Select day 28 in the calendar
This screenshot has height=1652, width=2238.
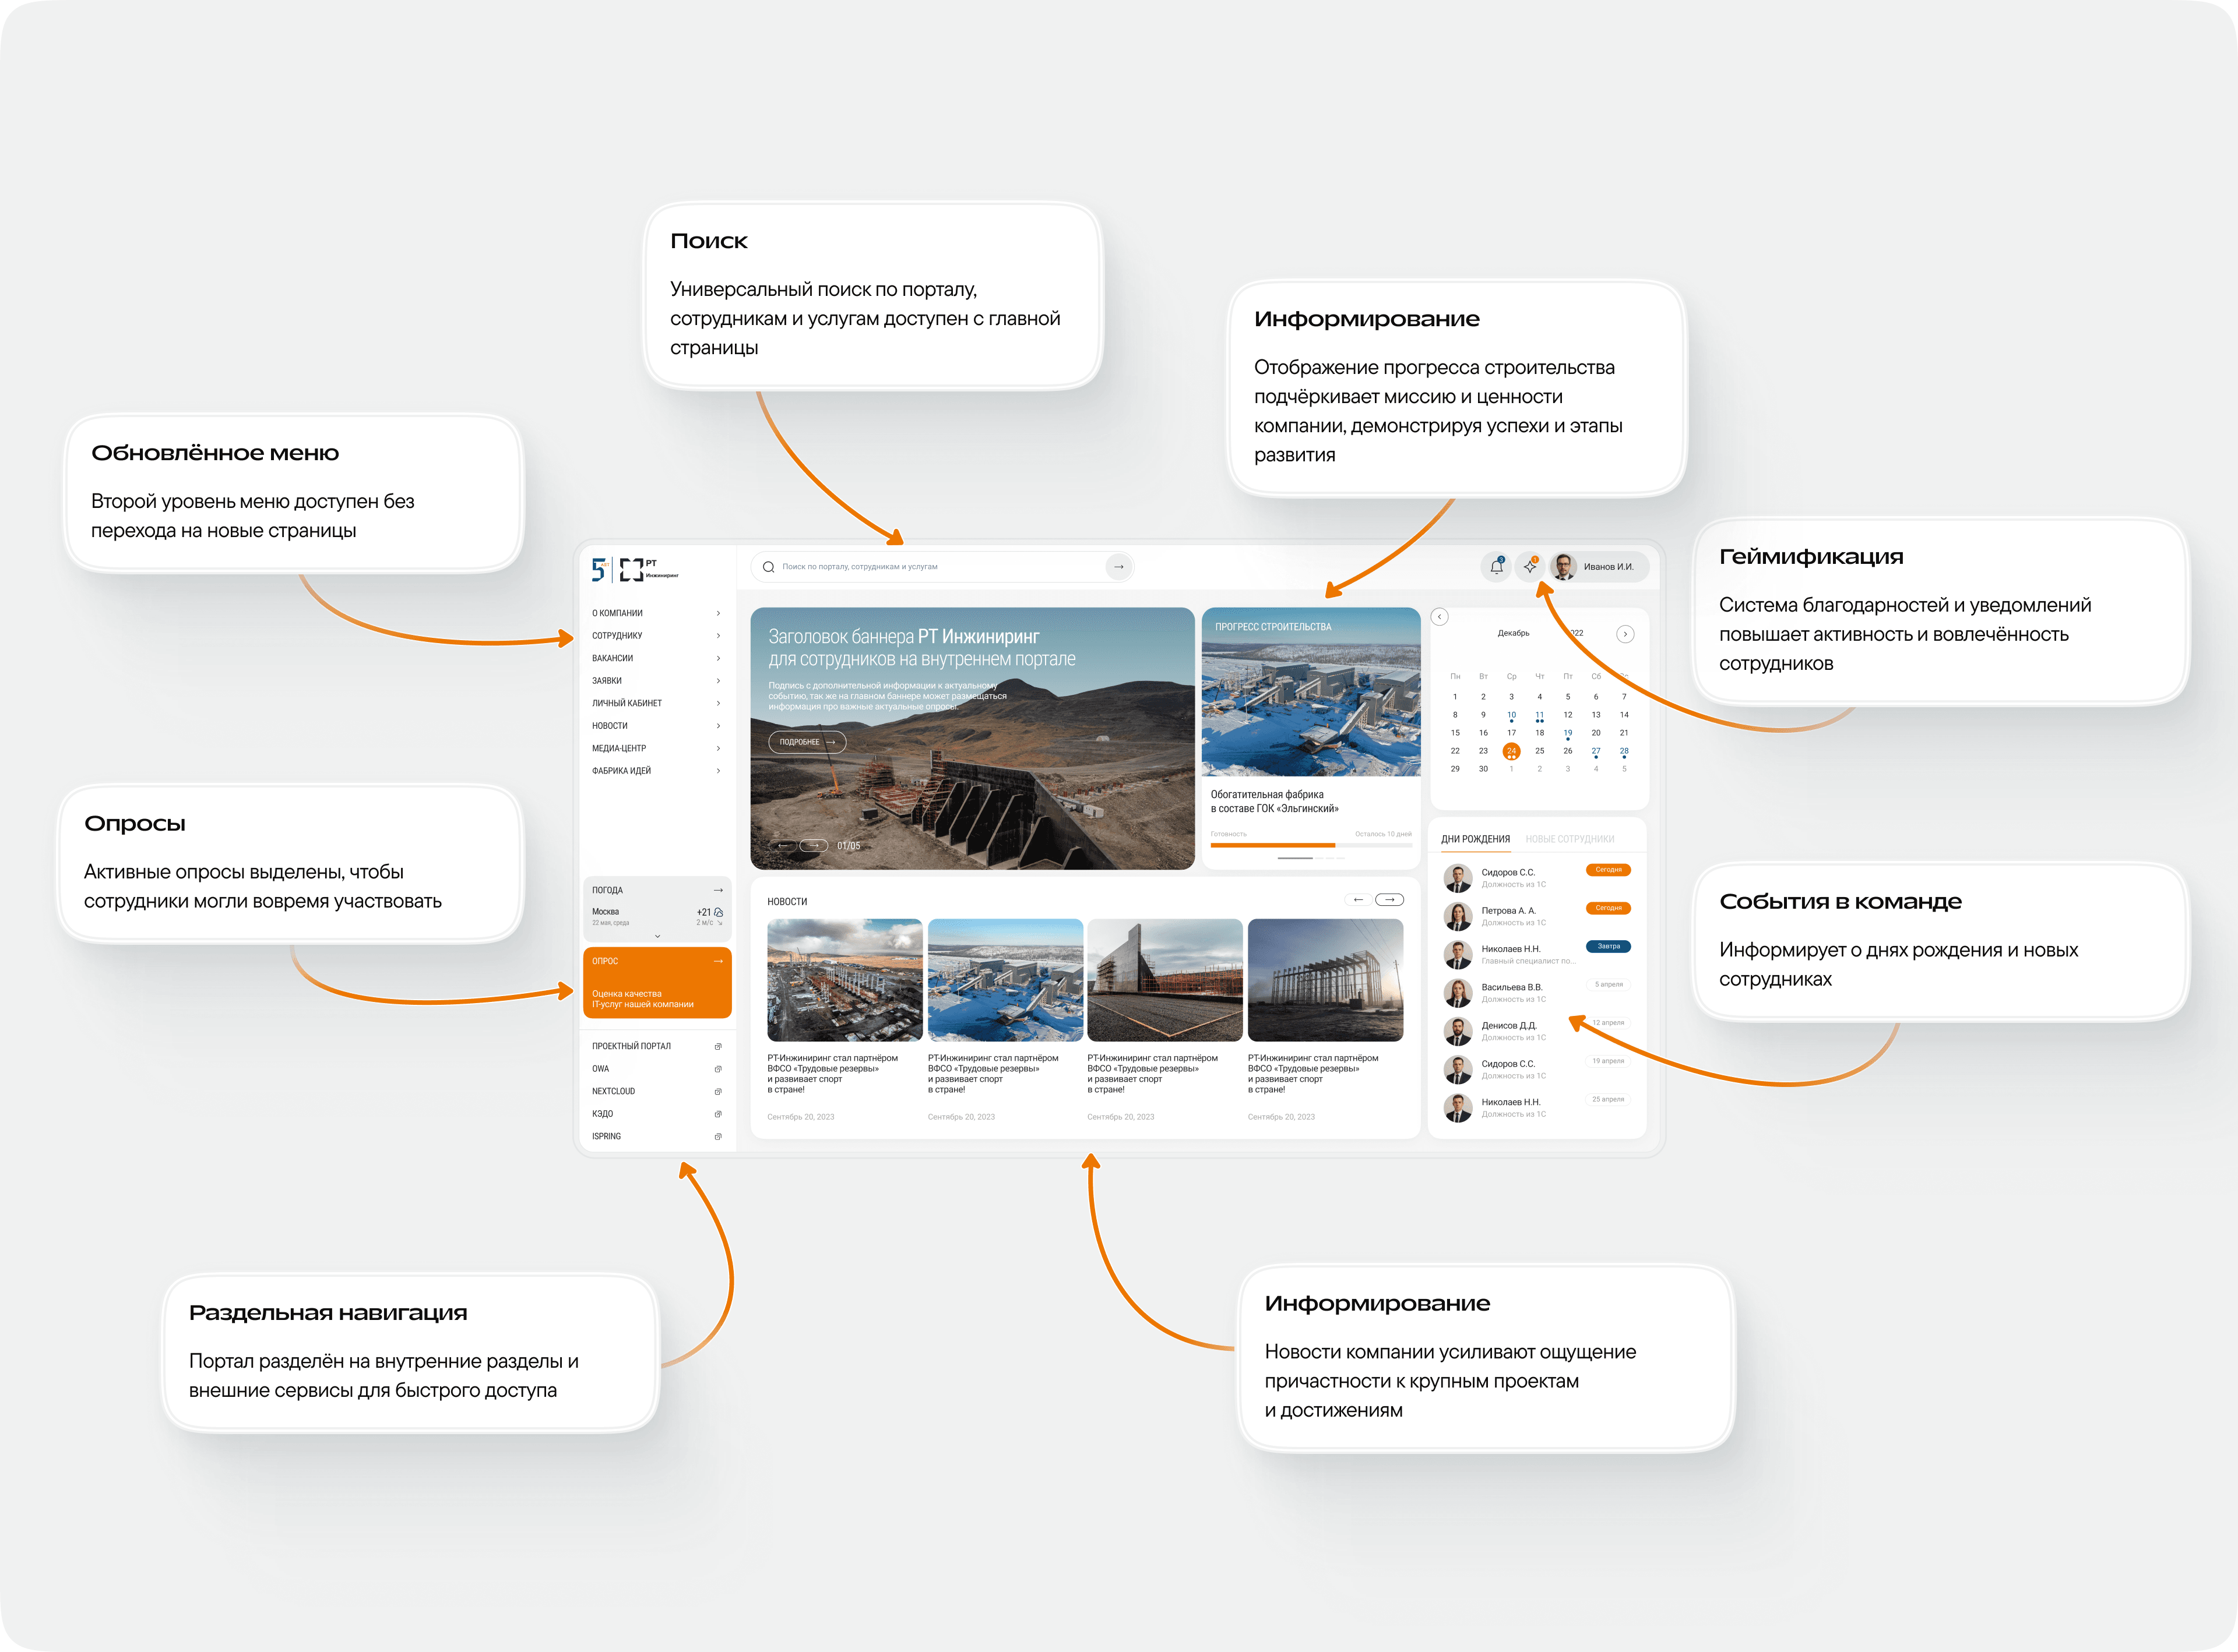(1624, 751)
